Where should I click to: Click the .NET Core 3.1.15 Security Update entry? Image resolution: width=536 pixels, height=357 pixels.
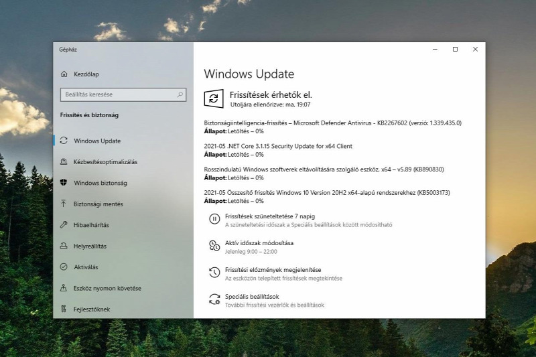click(278, 146)
